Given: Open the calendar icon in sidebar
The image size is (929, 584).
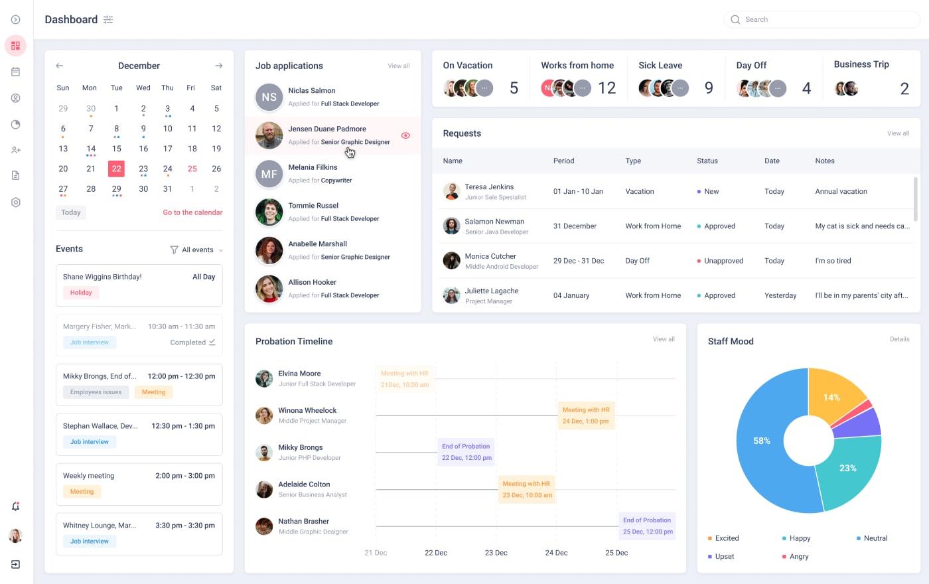Looking at the screenshot, I should point(15,72).
